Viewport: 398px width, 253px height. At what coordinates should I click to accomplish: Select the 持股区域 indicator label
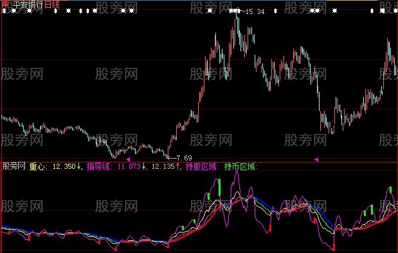click(x=201, y=166)
